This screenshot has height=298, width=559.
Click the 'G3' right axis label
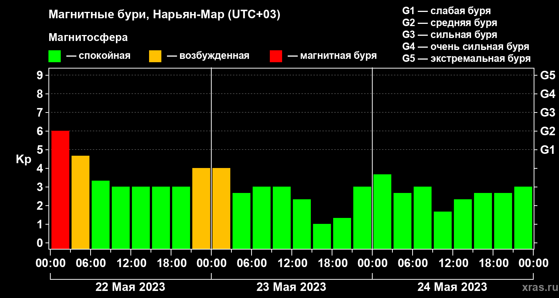point(547,112)
